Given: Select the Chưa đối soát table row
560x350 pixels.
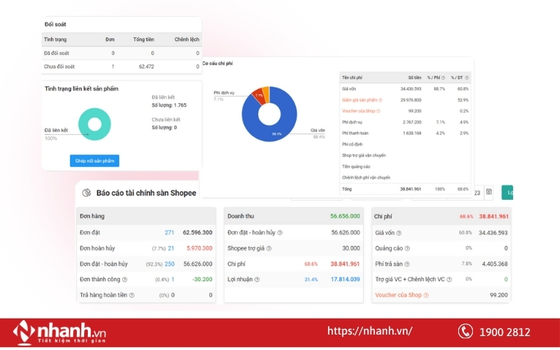Looking at the screenshot, I should [121, 67].
